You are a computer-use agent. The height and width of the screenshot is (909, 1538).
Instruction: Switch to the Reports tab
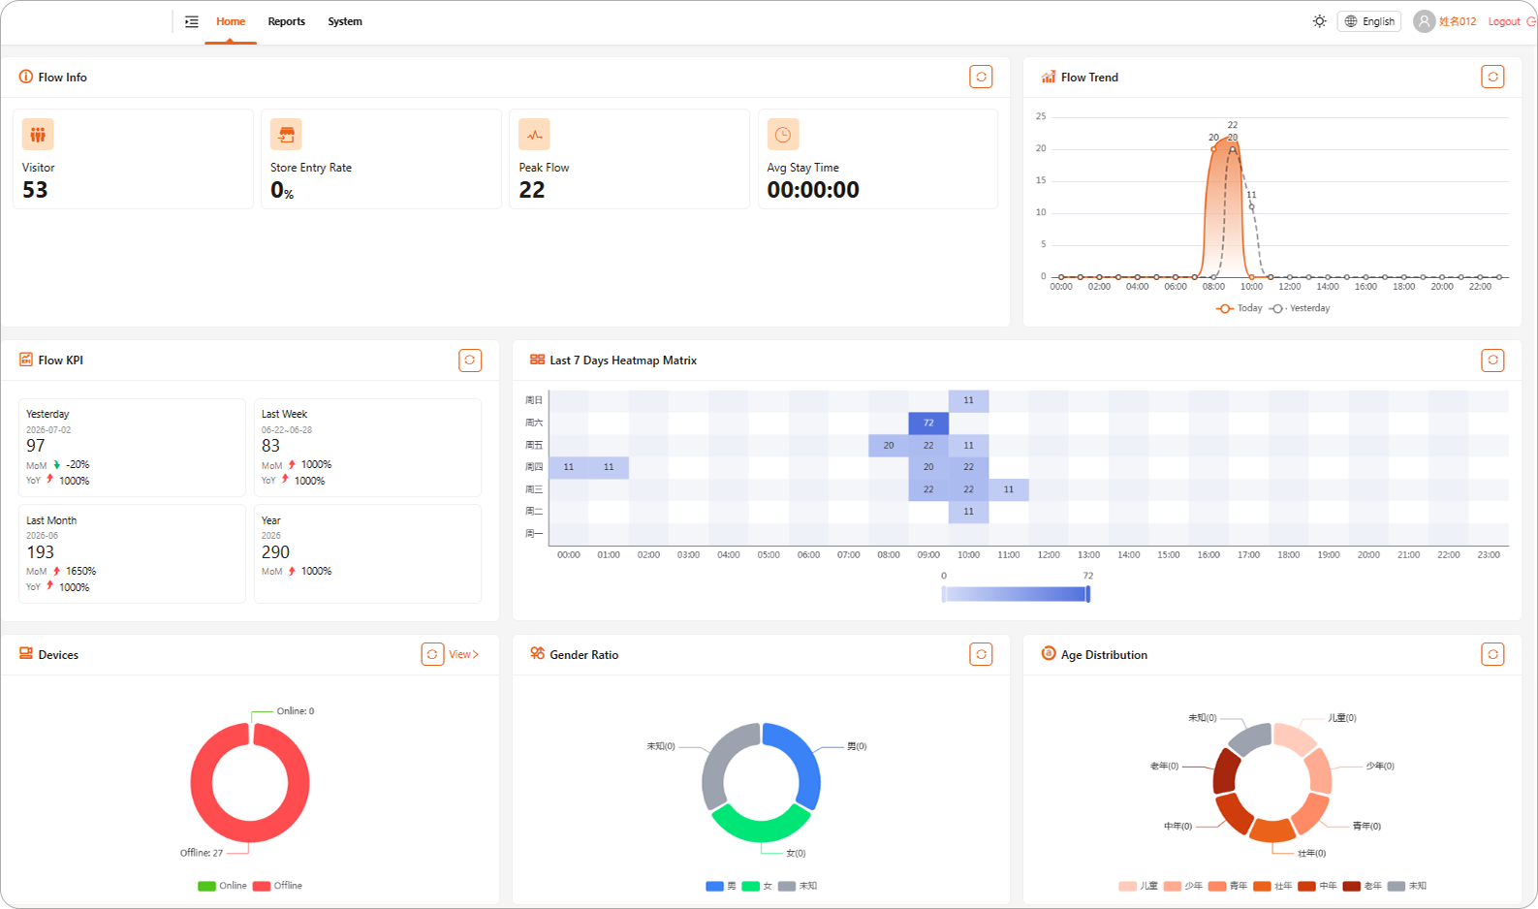coord(287,21)
